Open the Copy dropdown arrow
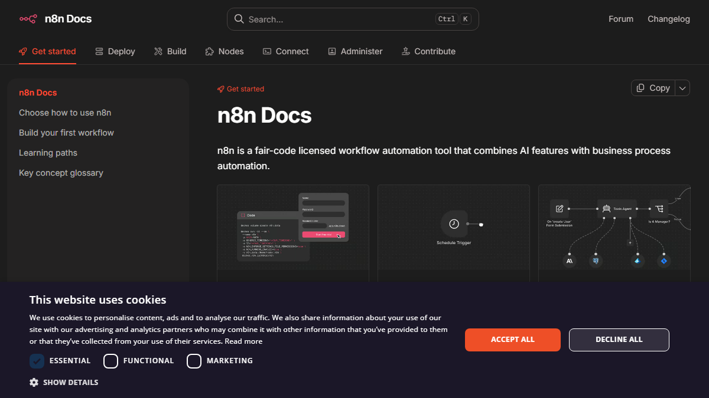 click(682, 88)
